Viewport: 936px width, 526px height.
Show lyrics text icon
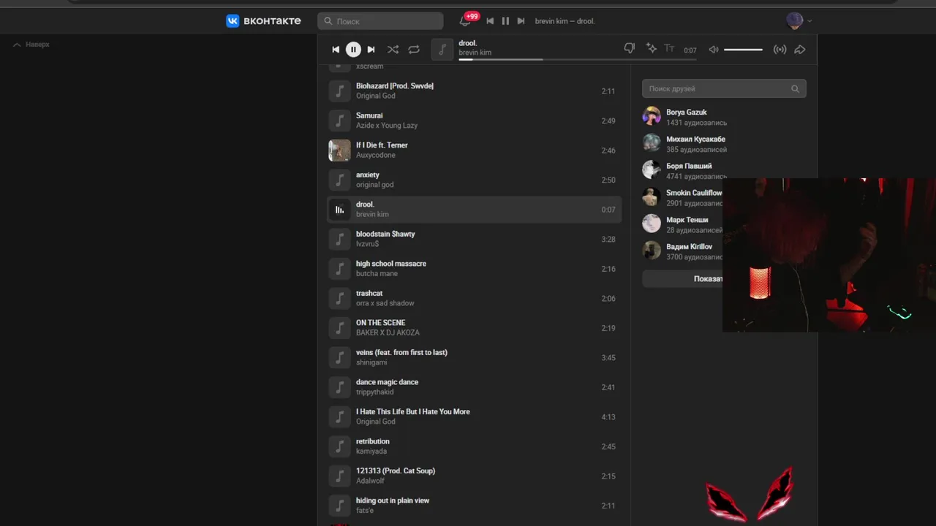click(669, 49)
